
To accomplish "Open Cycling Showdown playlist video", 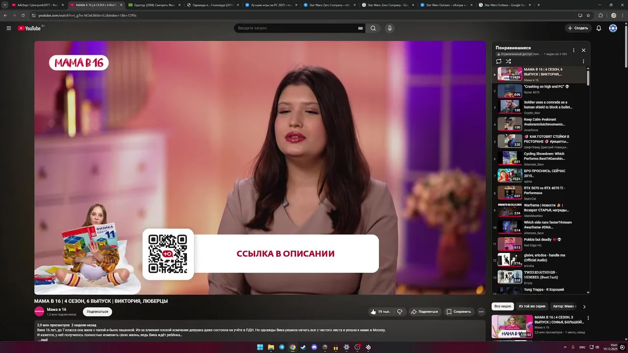I will [x=540, y=158].
